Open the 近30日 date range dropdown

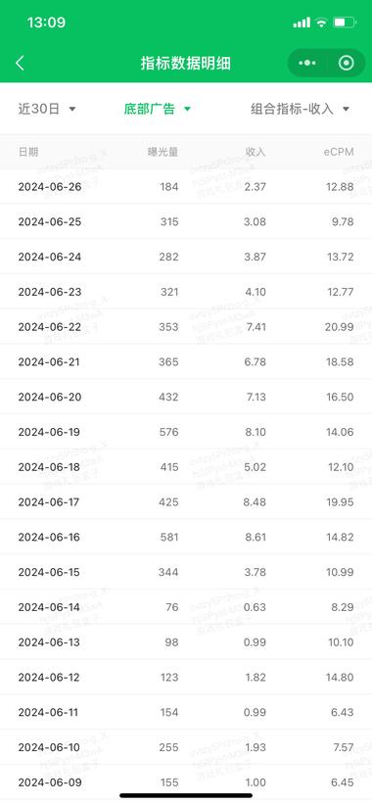(47, 109)
